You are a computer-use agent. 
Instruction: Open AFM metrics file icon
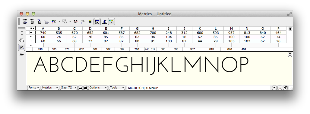pos(25,21)
